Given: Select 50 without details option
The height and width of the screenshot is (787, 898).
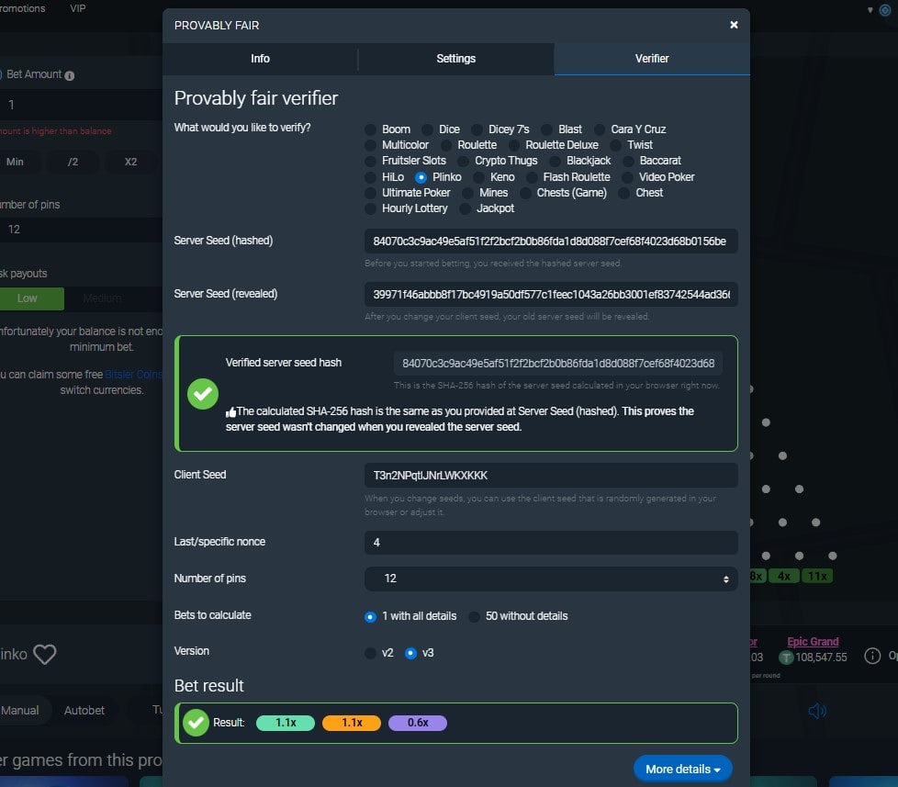Looking at the screenshot, I should click(x=474, y=616).
